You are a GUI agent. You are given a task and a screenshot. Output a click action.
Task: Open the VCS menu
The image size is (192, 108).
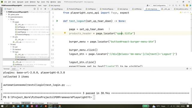(48, 2)
